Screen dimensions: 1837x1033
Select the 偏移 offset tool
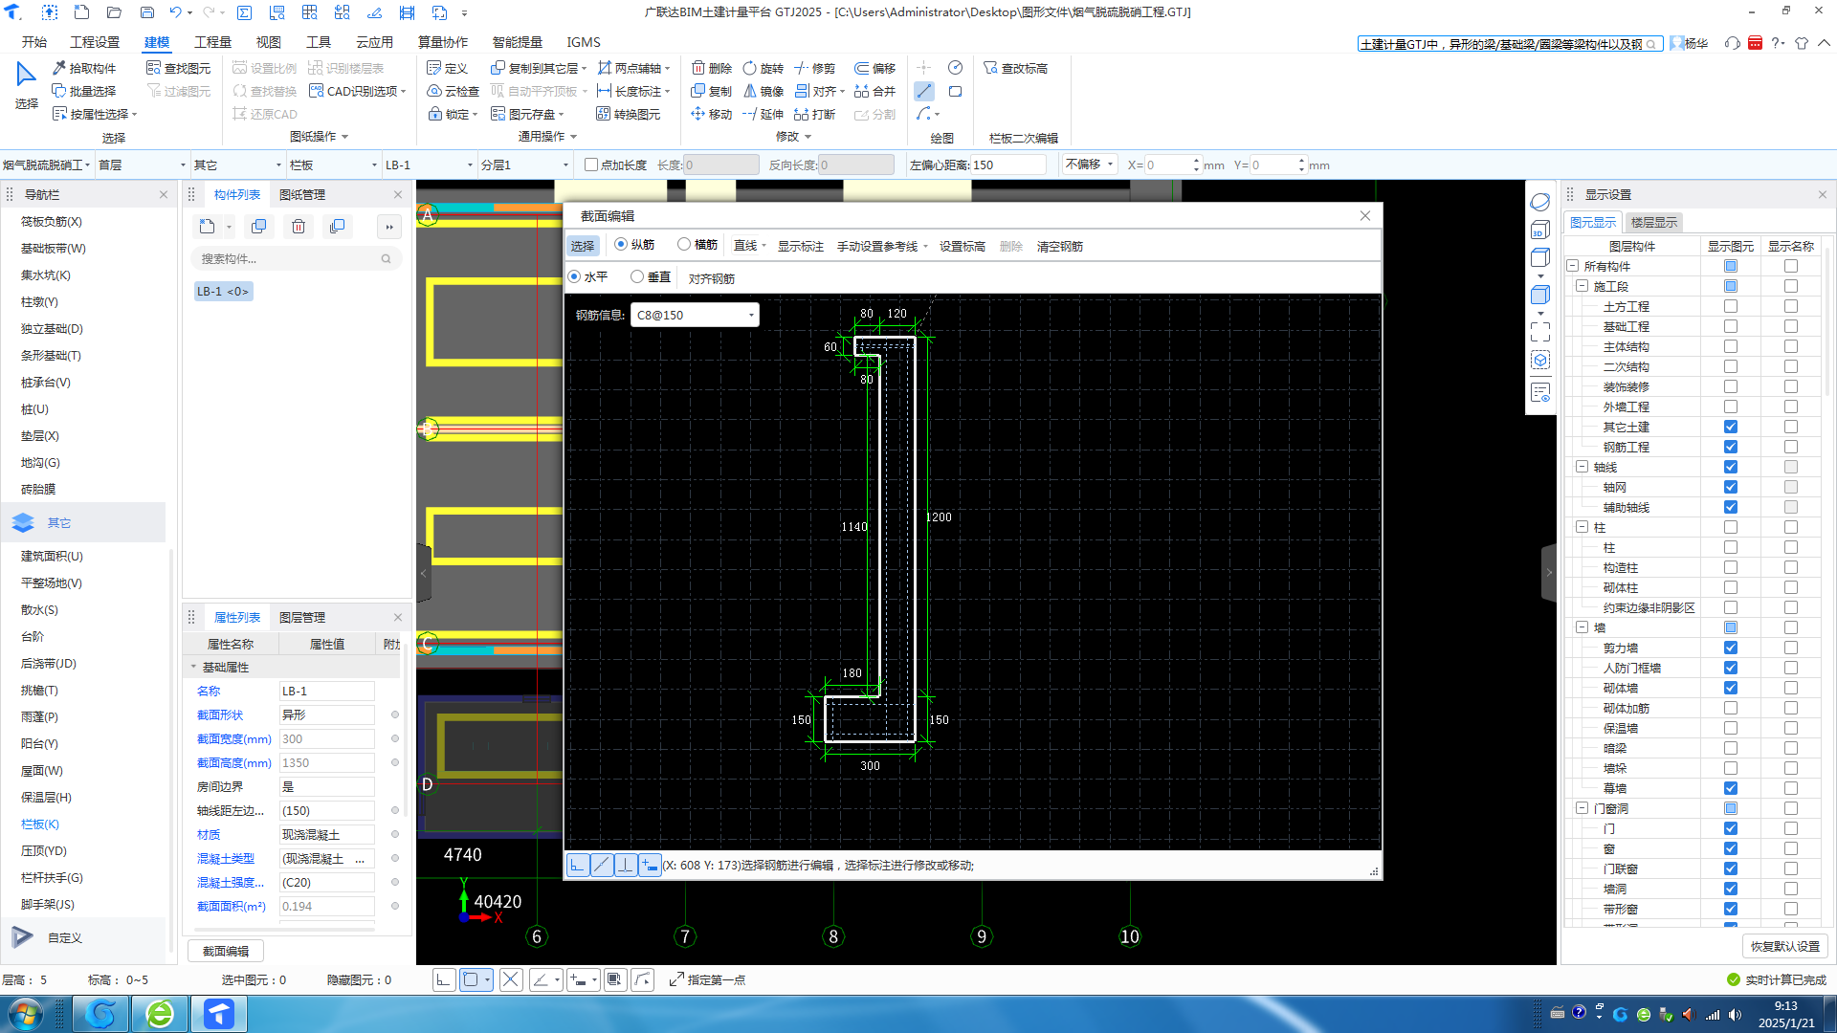click(x=874, y=68)
